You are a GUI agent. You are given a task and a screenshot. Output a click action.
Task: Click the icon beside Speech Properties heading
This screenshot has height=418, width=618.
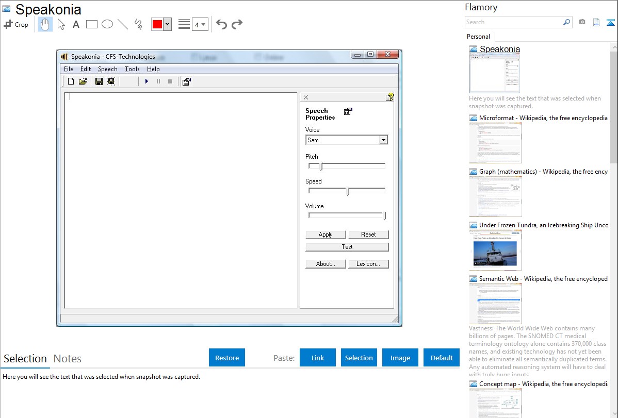coord(348,111)
